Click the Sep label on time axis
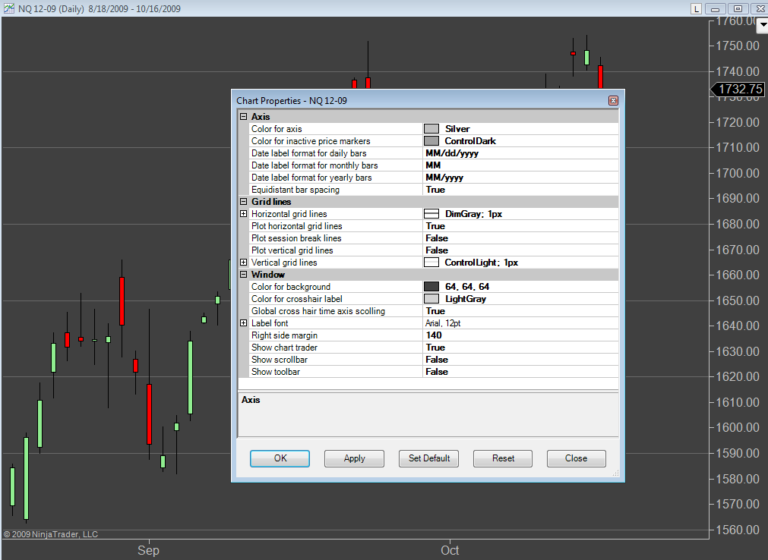This screenshot has height=560, width=768. pos(148,550)
